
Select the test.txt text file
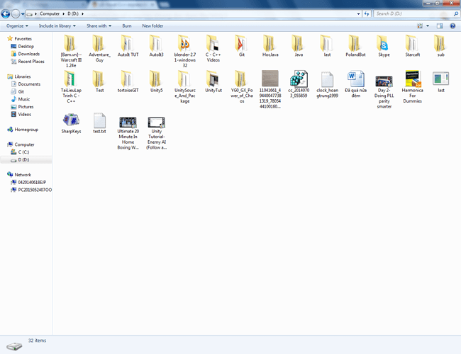point(99,120)
